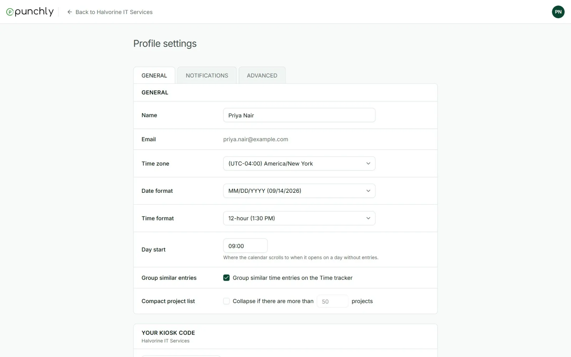Click the Compact project list label
The image size is (571, 357).
coord(168,301)
